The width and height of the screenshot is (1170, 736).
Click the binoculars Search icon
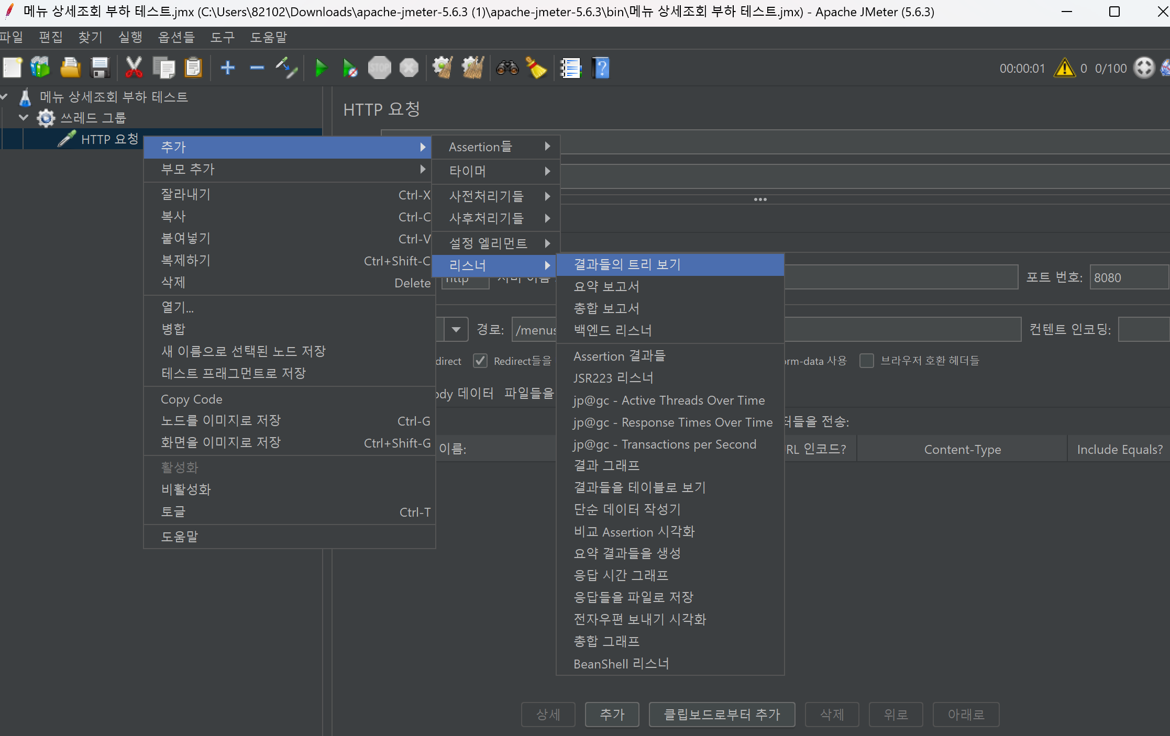[507, 68]
